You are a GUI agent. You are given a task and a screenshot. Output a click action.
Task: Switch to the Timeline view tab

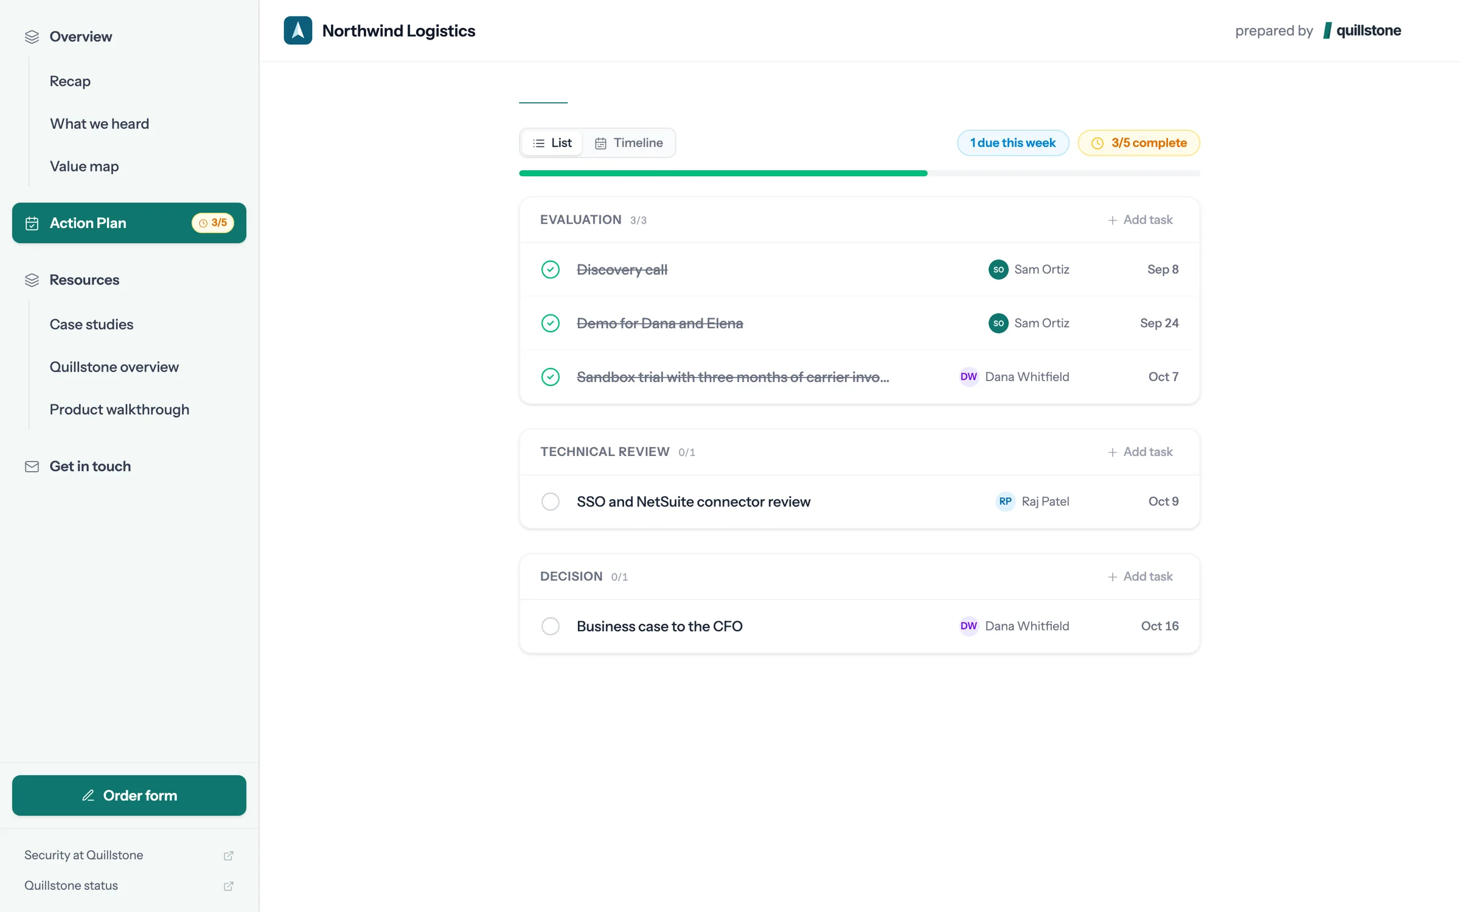[x=628, y=143]
